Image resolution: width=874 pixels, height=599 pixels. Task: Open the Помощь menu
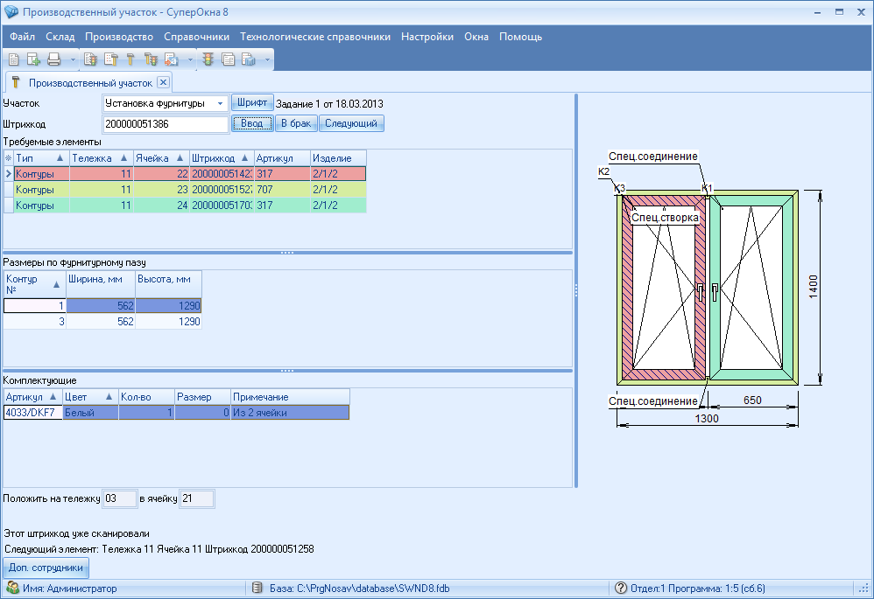tap(520, 37)
